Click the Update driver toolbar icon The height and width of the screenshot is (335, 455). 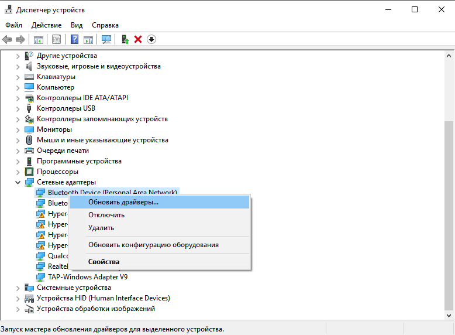tap(125, 39)
